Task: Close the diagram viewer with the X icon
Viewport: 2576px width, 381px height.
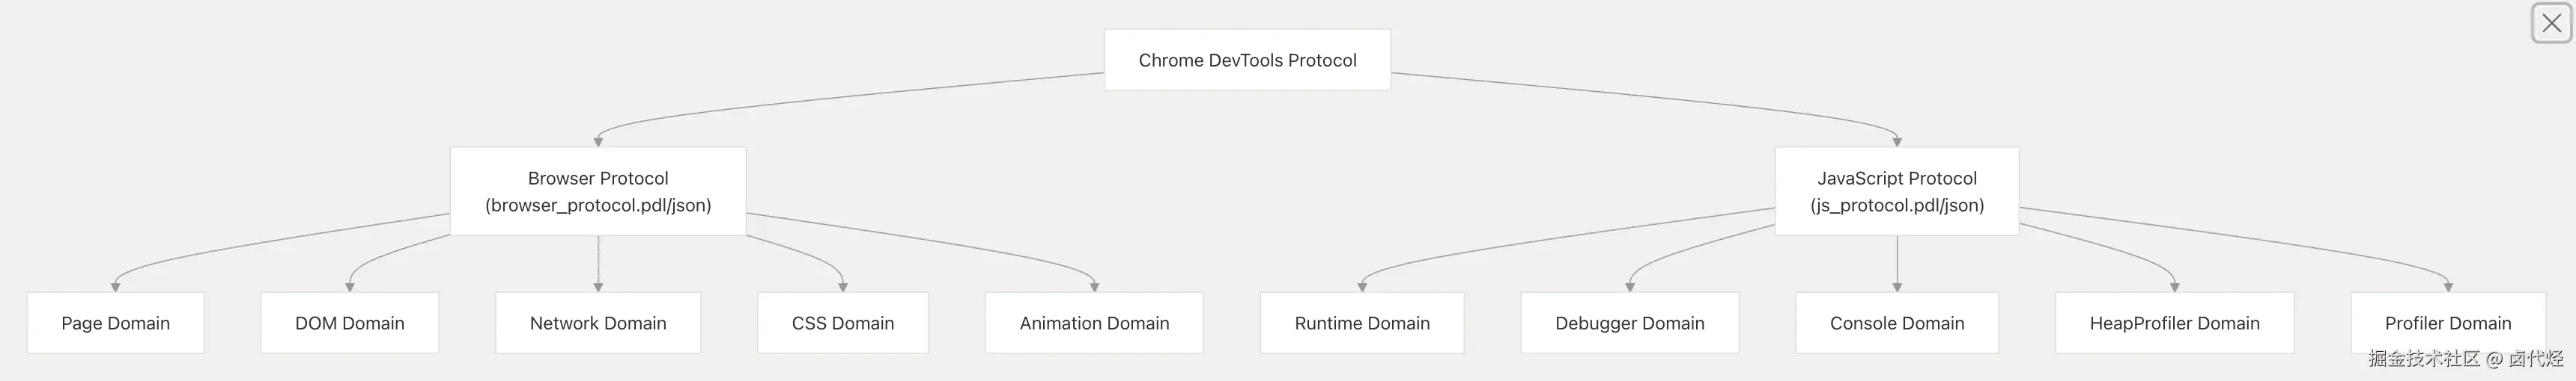Action: coord(2551,23)
